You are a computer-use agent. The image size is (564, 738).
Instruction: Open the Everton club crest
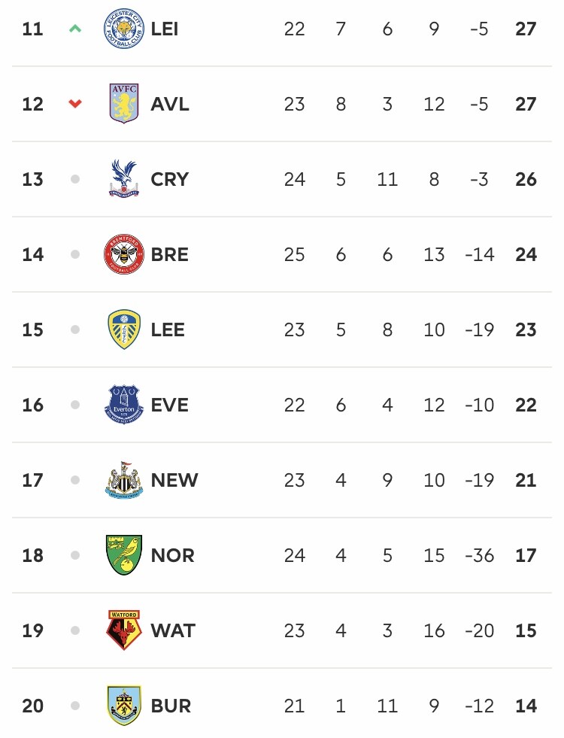[x=124, y=405]
